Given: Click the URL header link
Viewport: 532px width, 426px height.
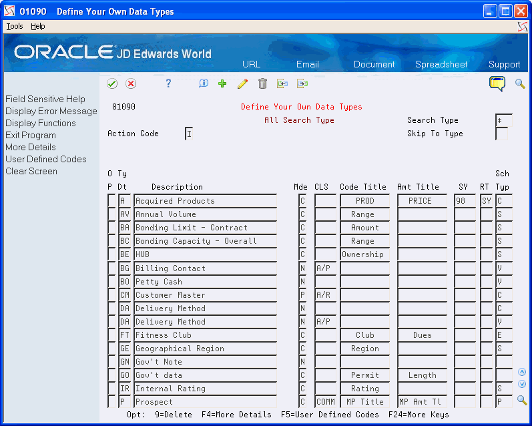Looking at the screenshot, I should coord(251,65).
